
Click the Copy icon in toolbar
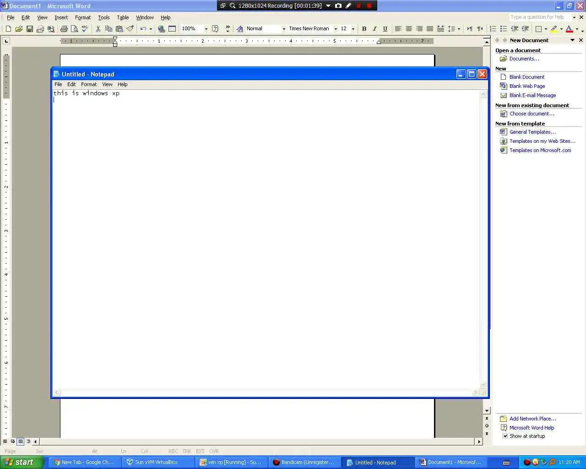point(109,28)
